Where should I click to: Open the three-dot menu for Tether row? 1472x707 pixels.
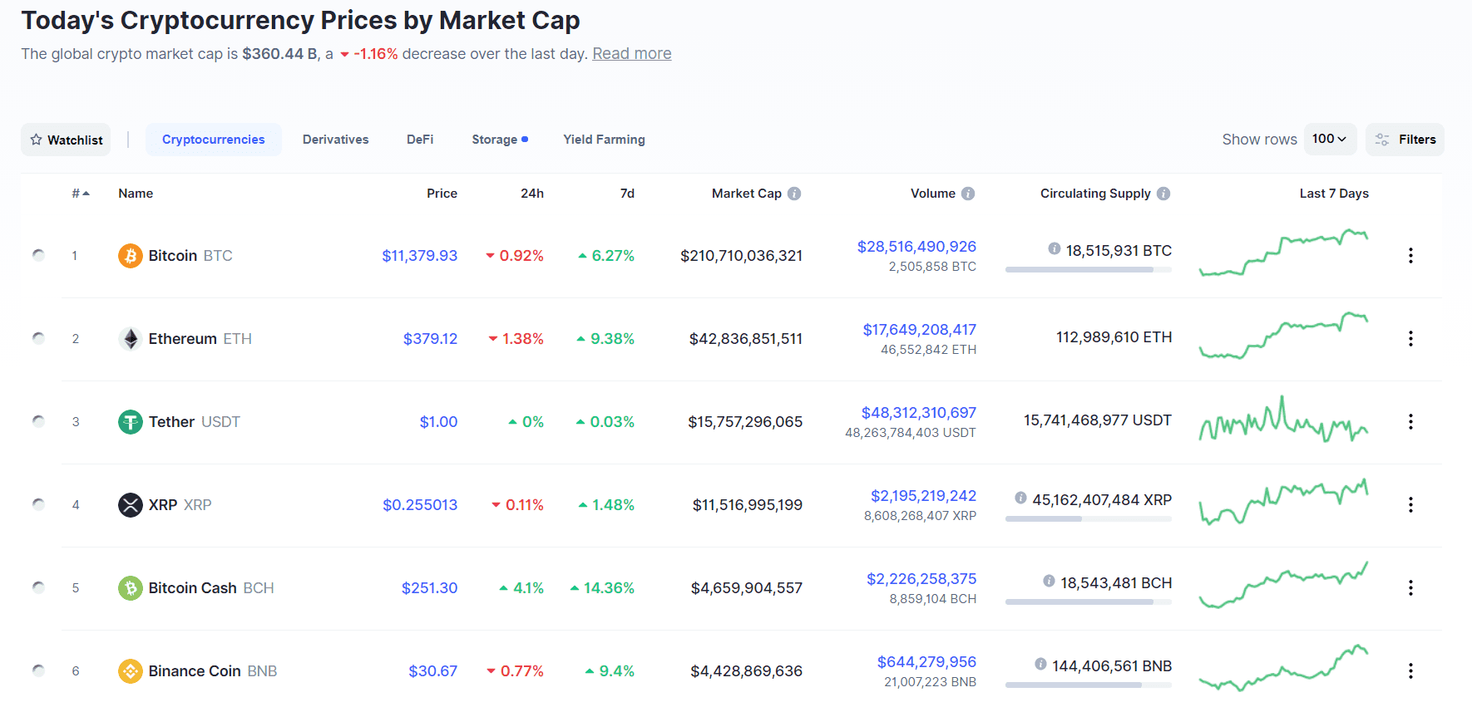click(1410, 422)
